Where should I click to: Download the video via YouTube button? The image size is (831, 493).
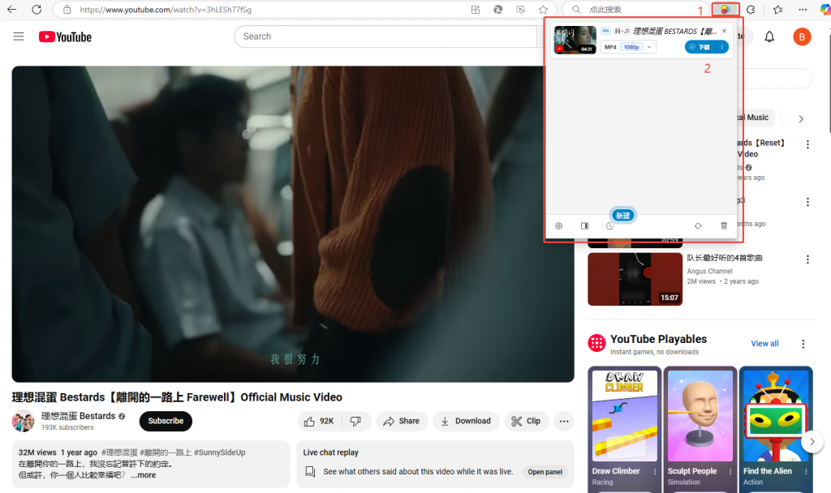[x=466, y=421]
